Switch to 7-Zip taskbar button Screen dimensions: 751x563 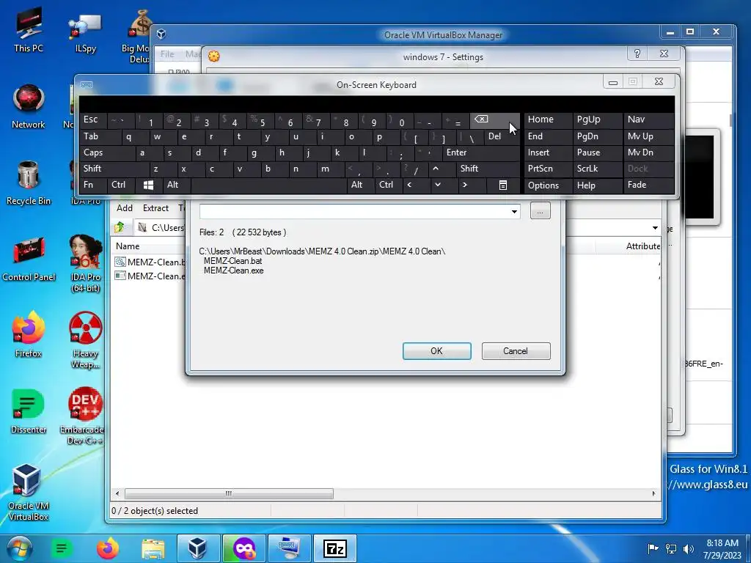pos(334,548)
